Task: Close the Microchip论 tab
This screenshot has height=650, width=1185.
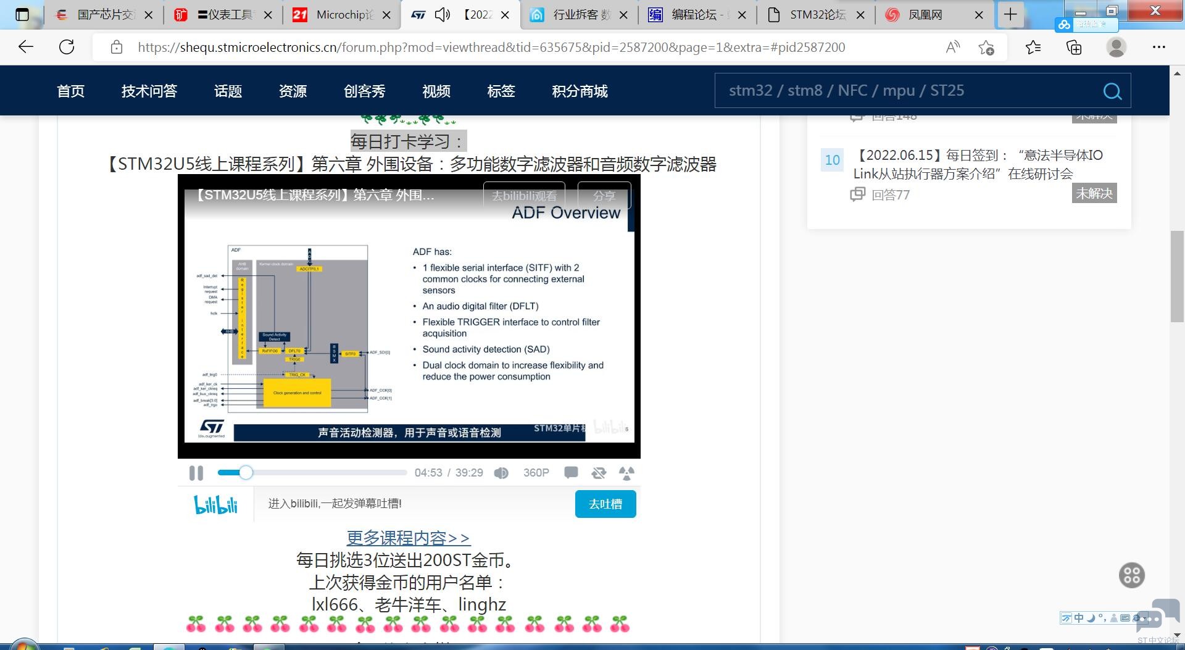Action: pyautogui.click(x=386, y=15)
